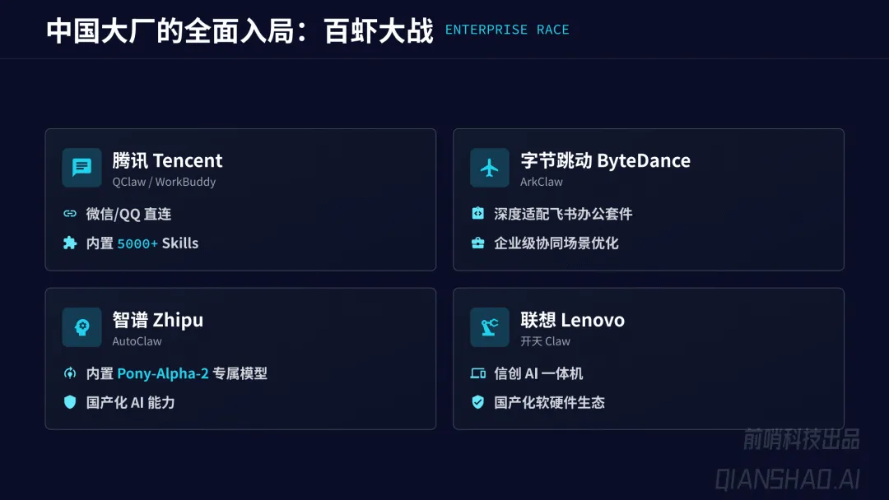Click the verified shield icon beside 国产化软硬件生态
The image size is (889, 500).
[x=477, y=402]
